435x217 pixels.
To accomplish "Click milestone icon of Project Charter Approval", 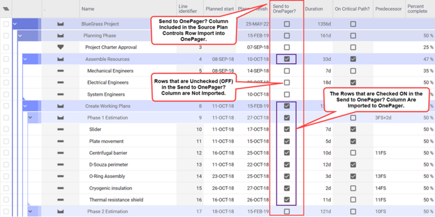I will (60, 47).
